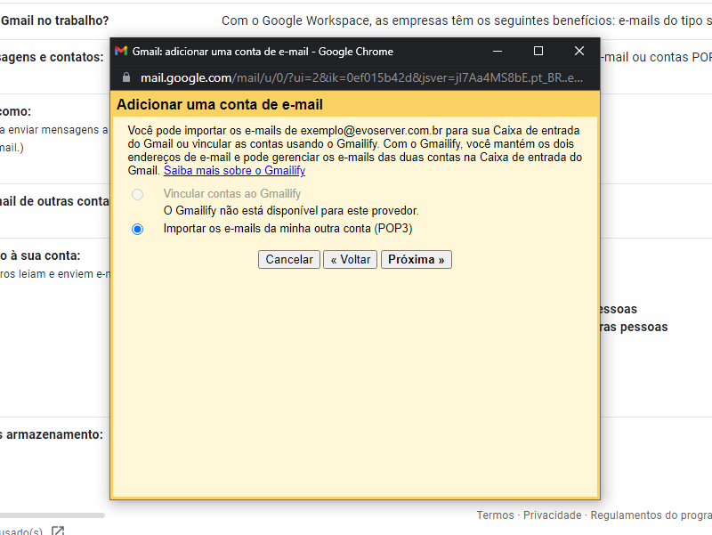Image resolution: width=712 pixels, height=535 pixels.
Task: Click the Cancelar button
Action: (289, 259)
